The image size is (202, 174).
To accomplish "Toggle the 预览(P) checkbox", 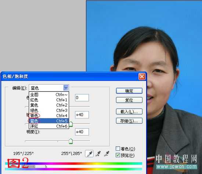I will tap(118, 155).
